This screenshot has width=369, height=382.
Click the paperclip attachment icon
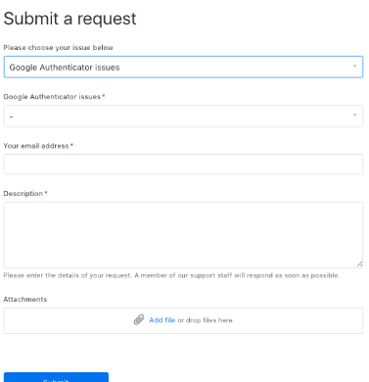[139, 320]
